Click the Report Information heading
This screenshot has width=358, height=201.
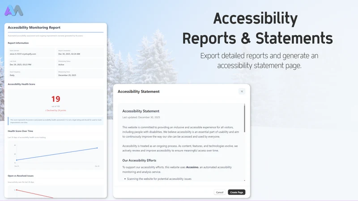[18, 43]
